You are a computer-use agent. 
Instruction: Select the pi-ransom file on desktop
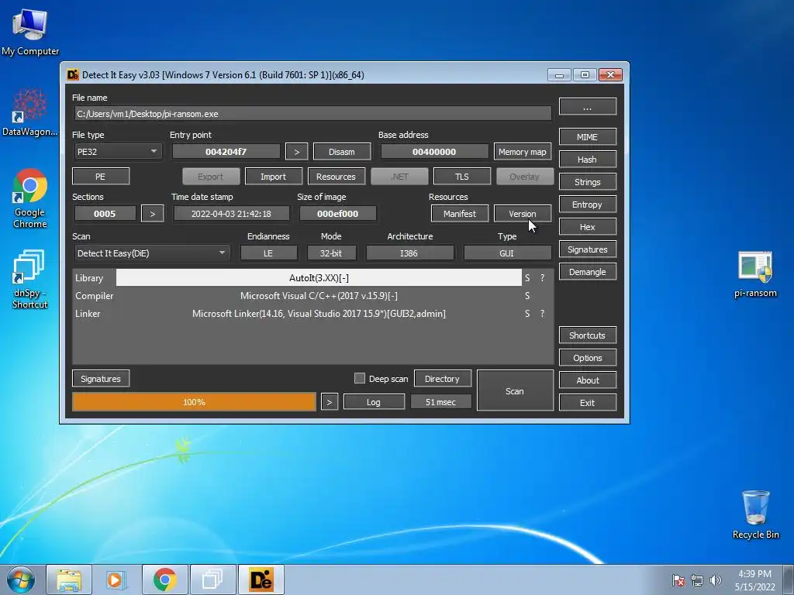coord(755,275)
